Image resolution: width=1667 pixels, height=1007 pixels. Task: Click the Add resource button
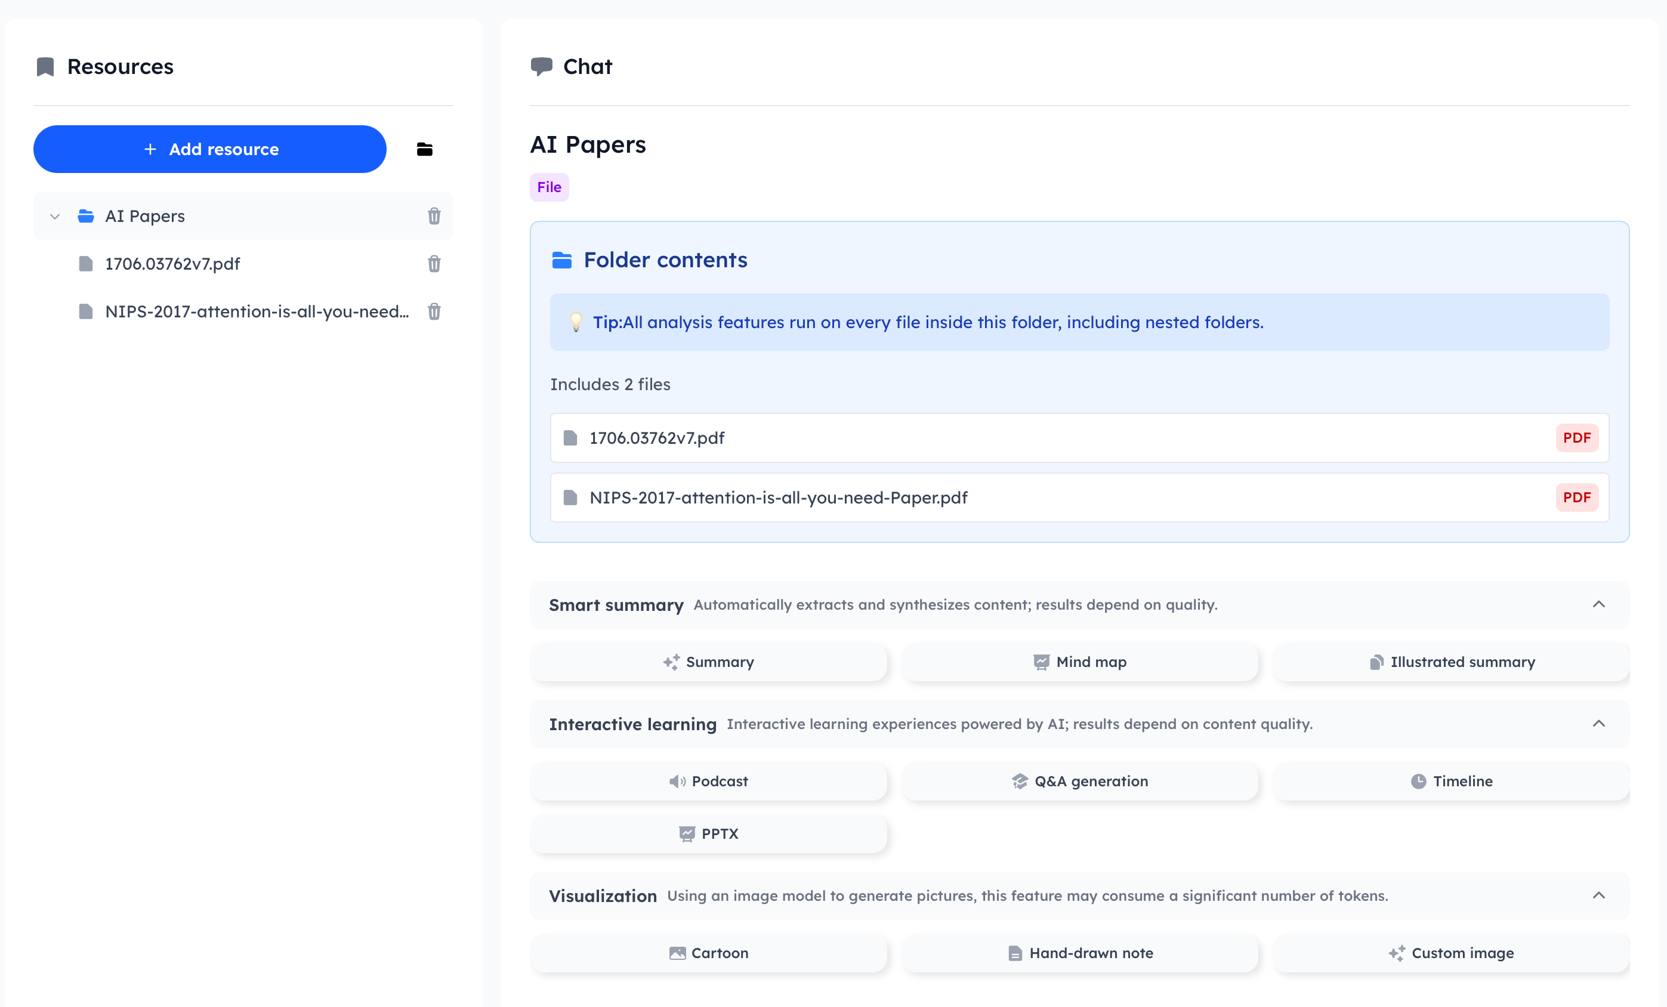click(210, 150)
